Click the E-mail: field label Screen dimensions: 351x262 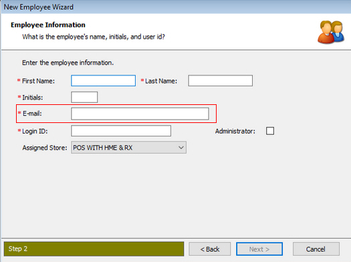32,114
